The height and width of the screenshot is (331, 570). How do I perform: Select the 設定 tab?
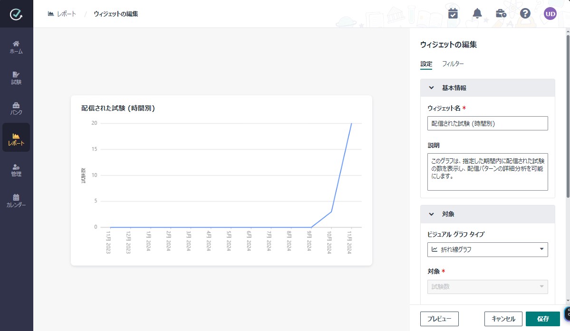[426, 64]
